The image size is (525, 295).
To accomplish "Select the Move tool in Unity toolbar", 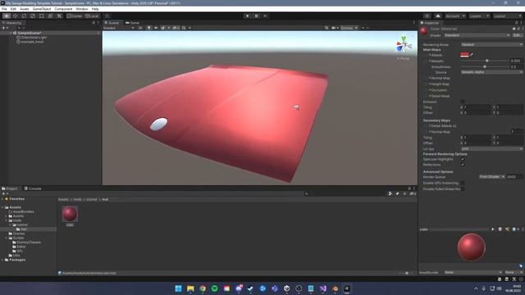I will (15, 16).
